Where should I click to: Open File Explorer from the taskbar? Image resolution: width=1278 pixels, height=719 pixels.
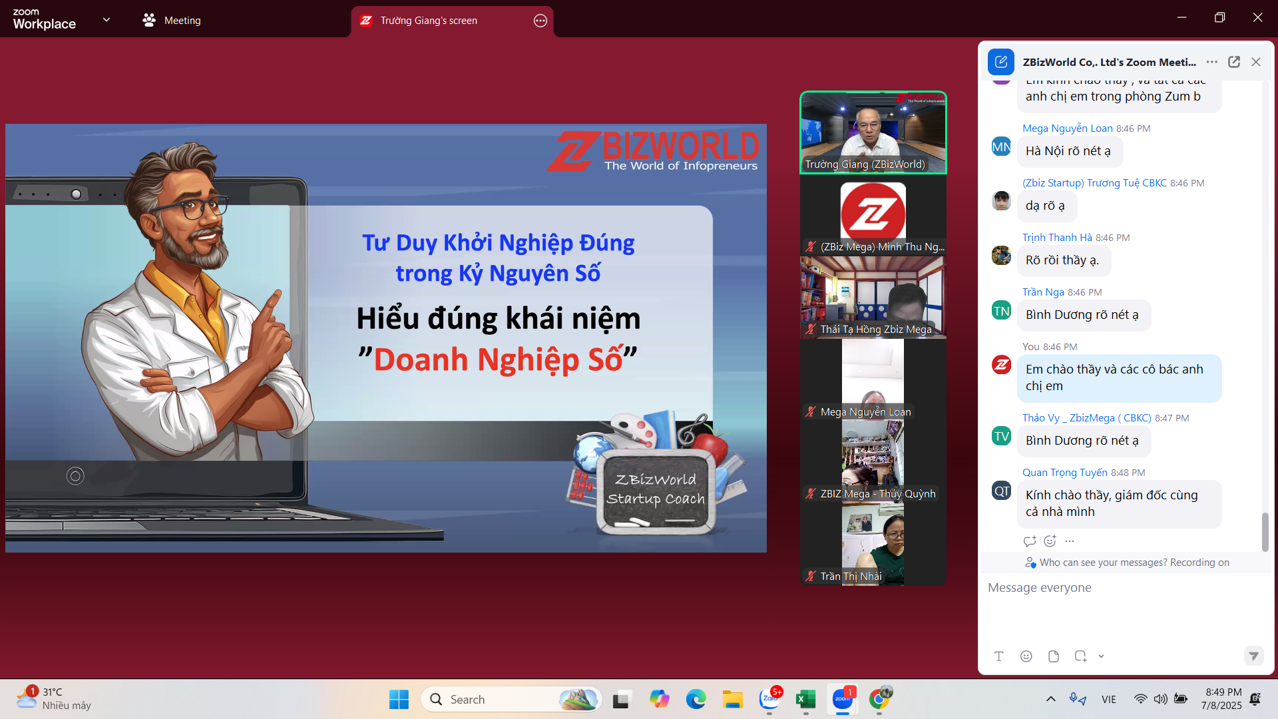[732, 699]
